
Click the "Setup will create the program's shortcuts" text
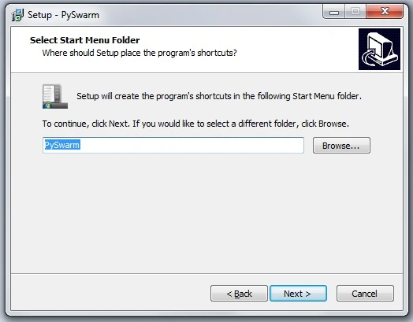[x=219, y=96]
